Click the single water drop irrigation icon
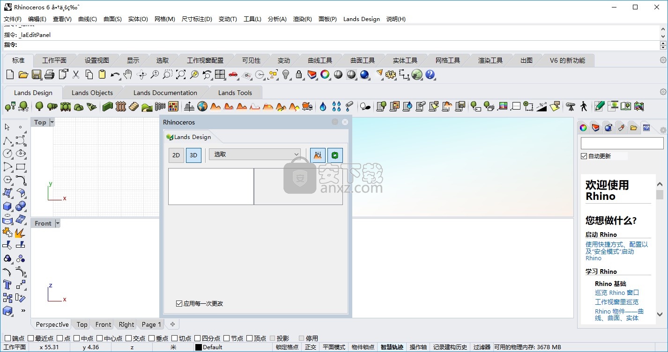 point(323,107)
